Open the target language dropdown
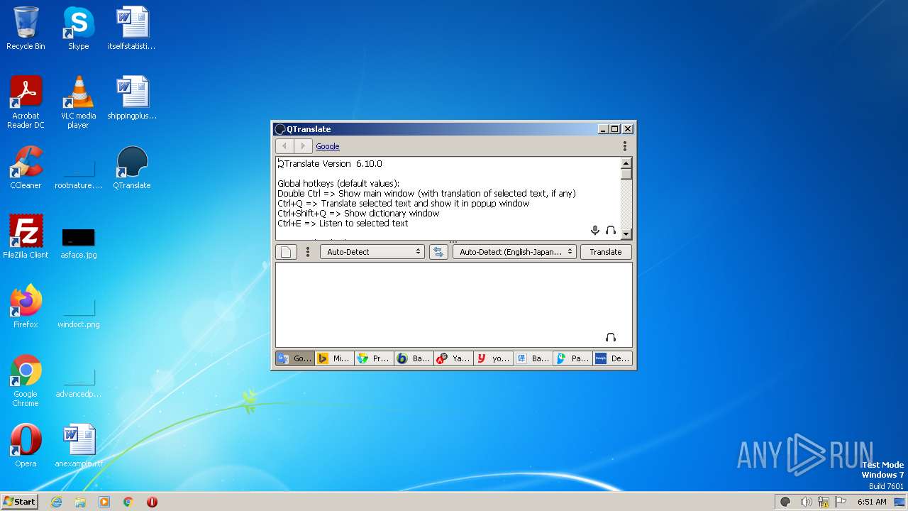Viewport: 908px width, 511px height. pyautogui.click(x=514, y=252)
